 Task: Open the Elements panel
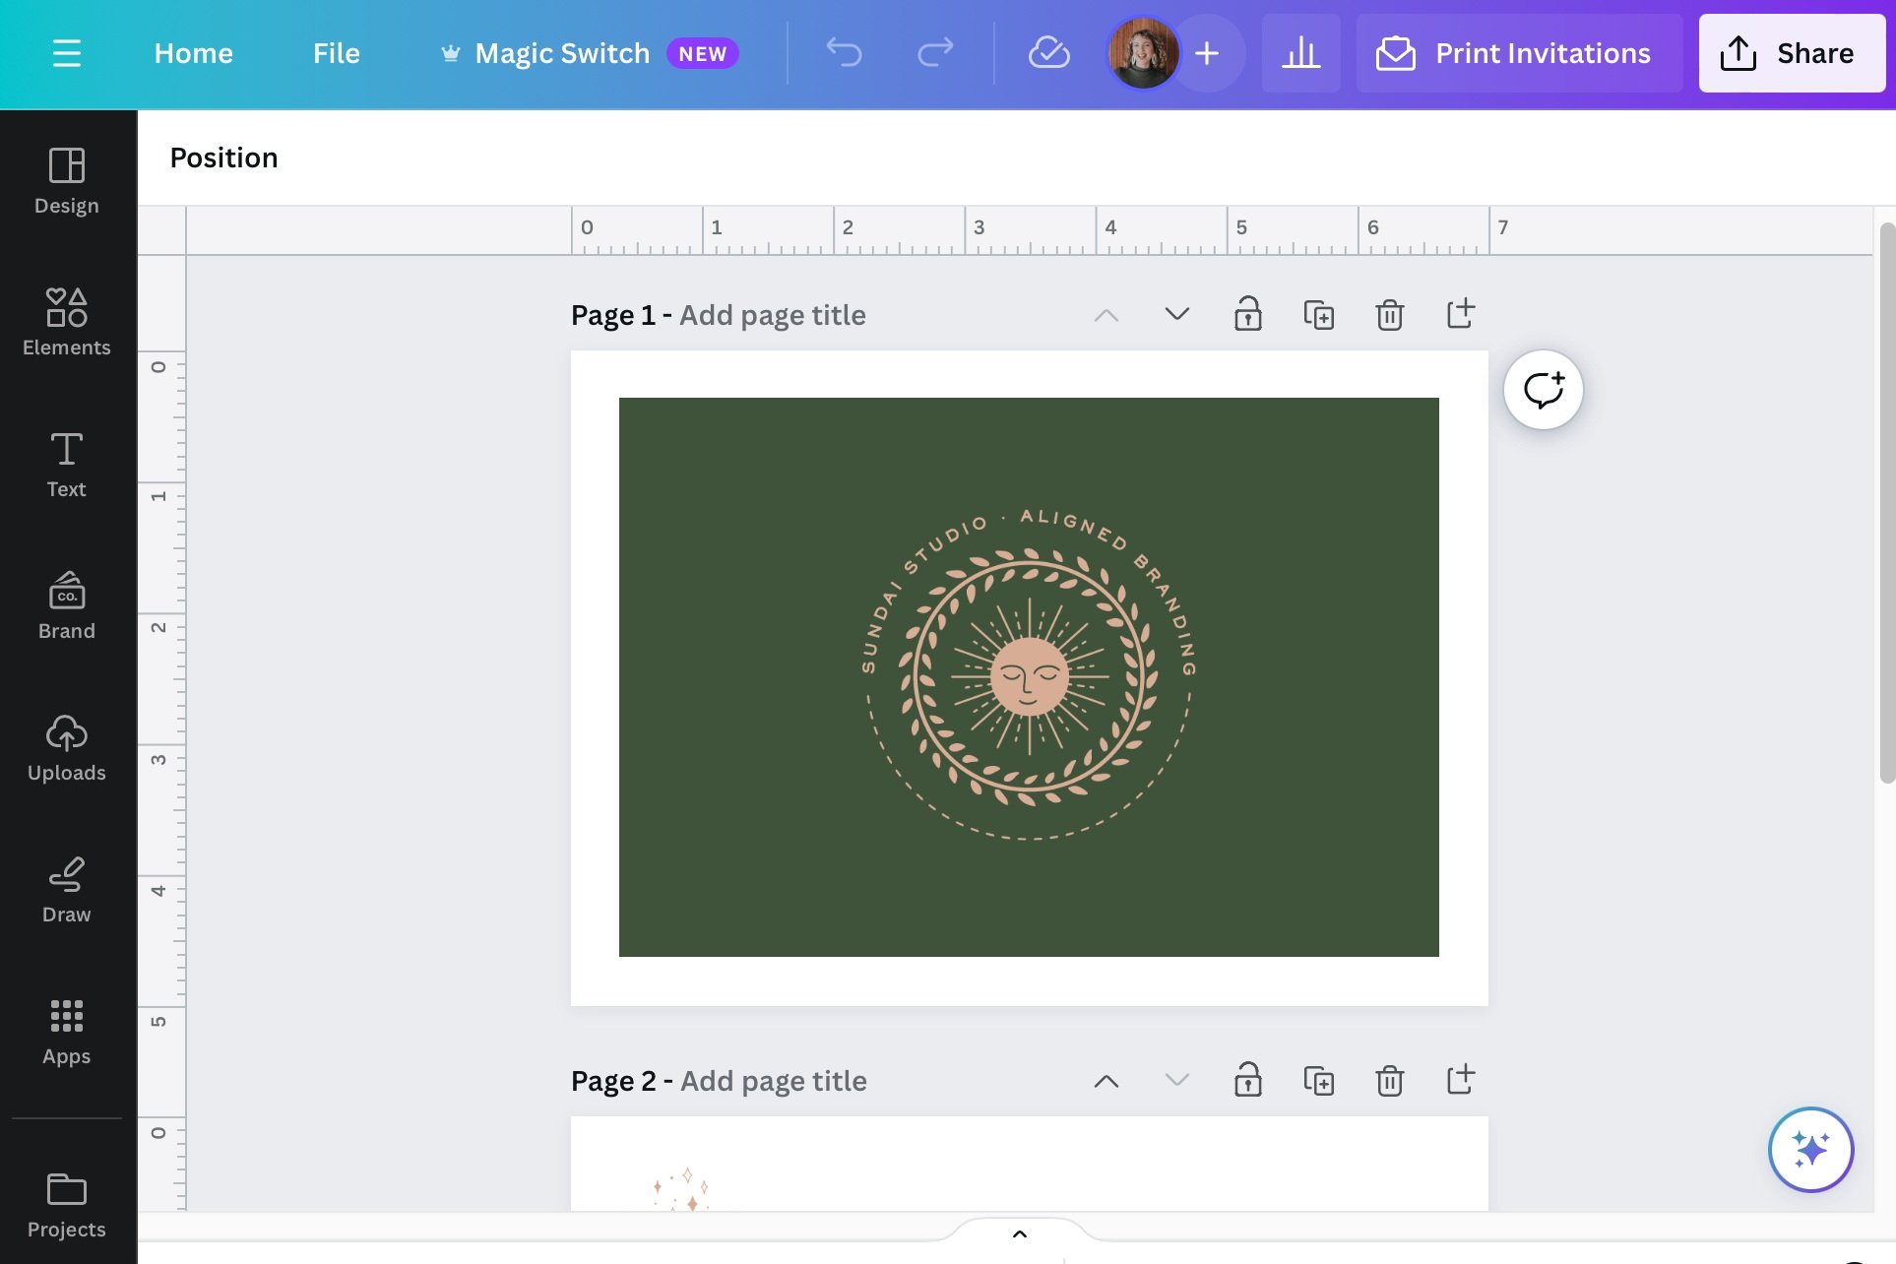(x=66, y=321)
